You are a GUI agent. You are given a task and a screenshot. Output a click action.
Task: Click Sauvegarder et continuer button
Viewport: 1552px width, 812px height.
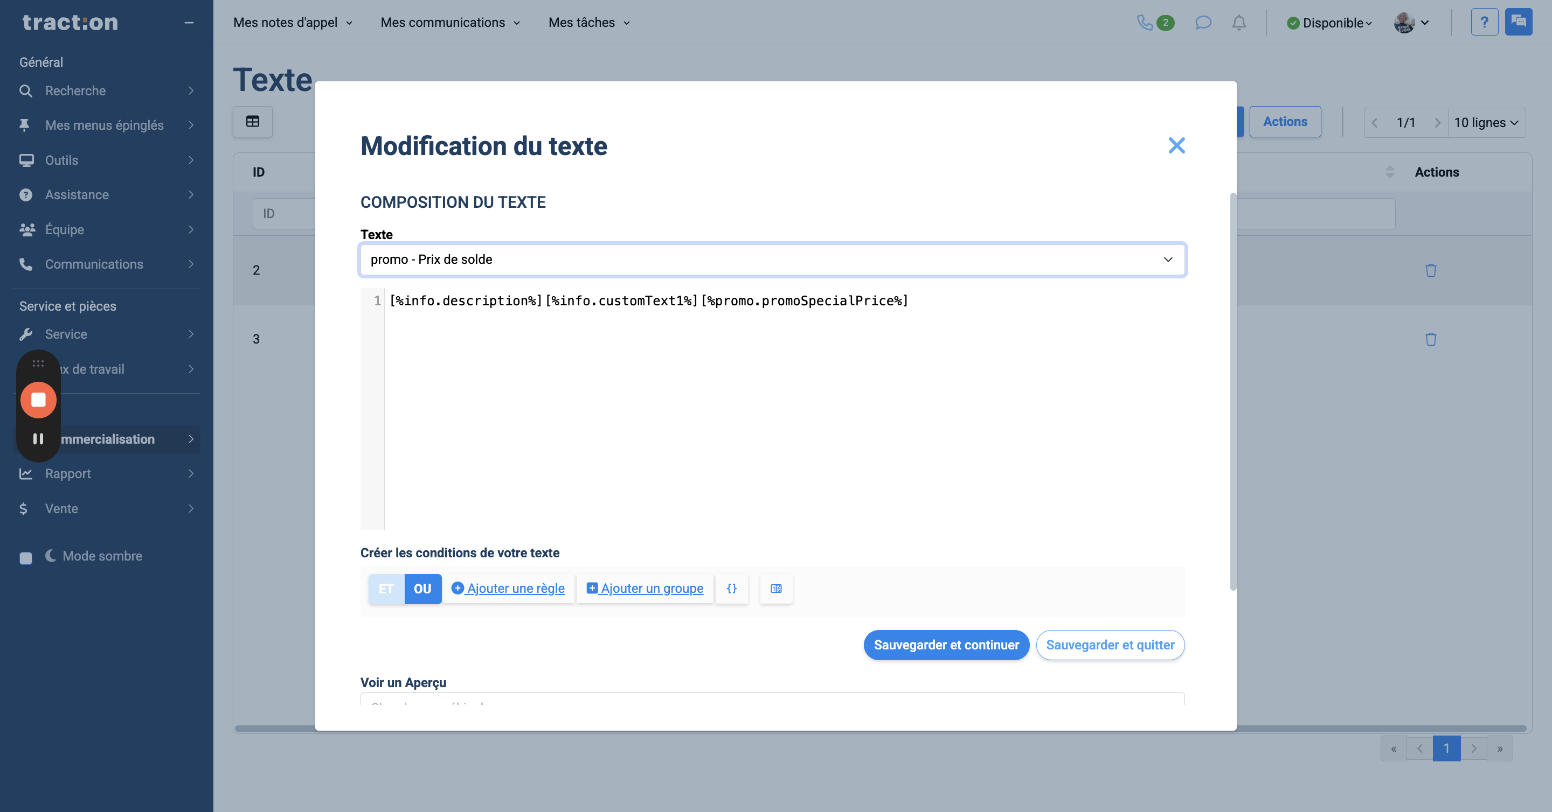coord(946,645)
